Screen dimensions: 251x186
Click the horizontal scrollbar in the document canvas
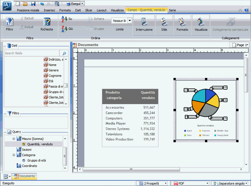131,169
